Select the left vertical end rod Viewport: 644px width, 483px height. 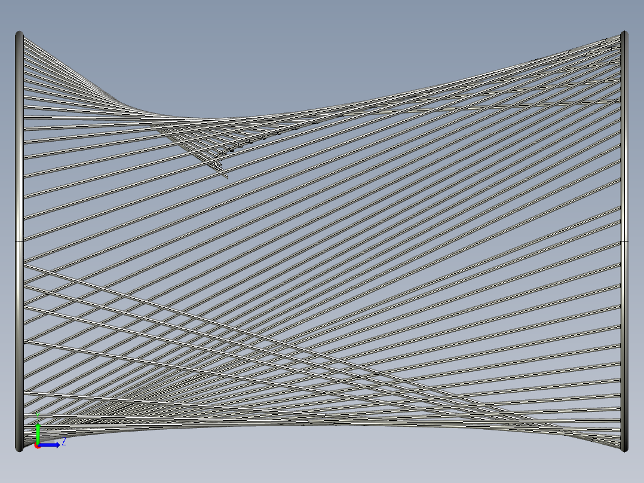coord(19,241)
